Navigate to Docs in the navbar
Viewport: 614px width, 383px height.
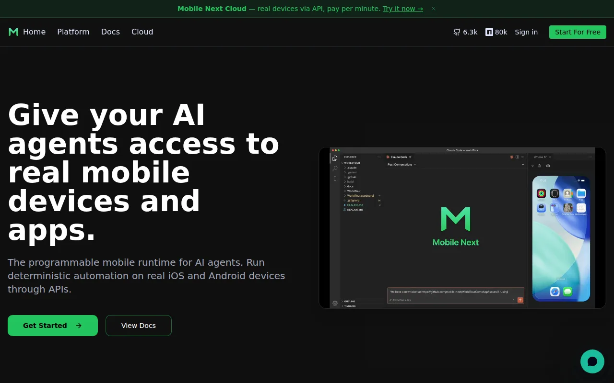click(x=110, y=32)
